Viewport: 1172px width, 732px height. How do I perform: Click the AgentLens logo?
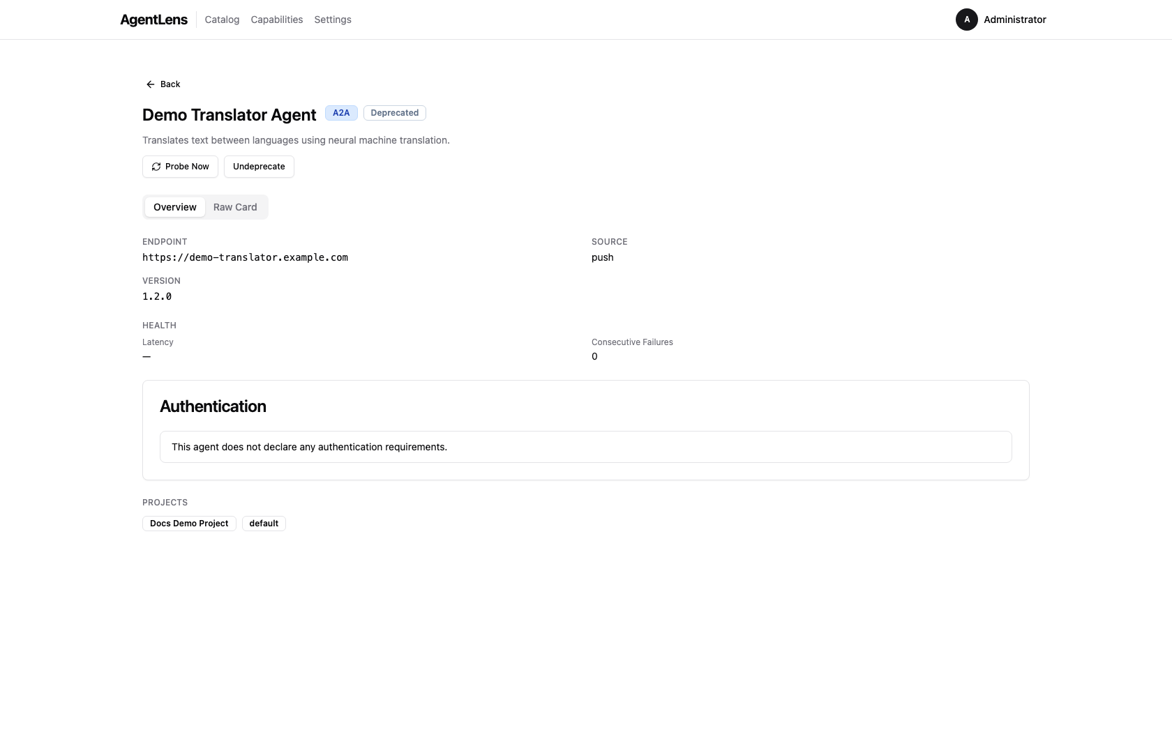tap(153, 20)
